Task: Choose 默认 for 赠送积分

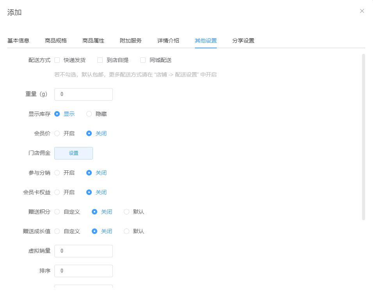Action: click(x=127, y=212)
